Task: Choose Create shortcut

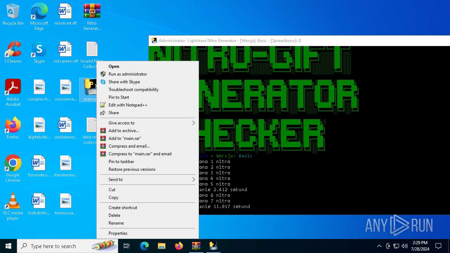Action: tap(148, 208)
